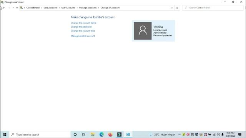Navigate to Control Panel breadcrumb
This screenshot has height=138, width=246.
33,8
